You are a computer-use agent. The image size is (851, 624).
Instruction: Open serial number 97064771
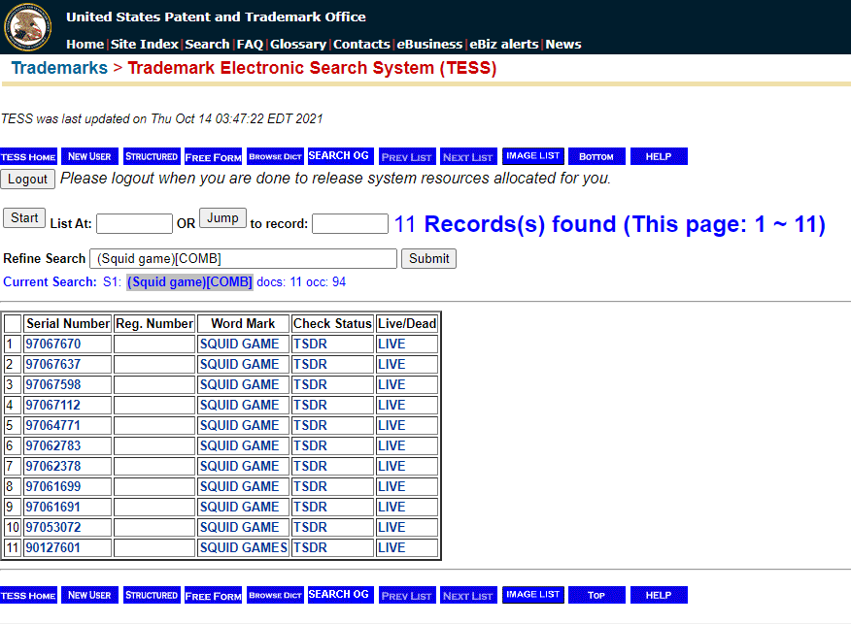(x=53, y=426)
